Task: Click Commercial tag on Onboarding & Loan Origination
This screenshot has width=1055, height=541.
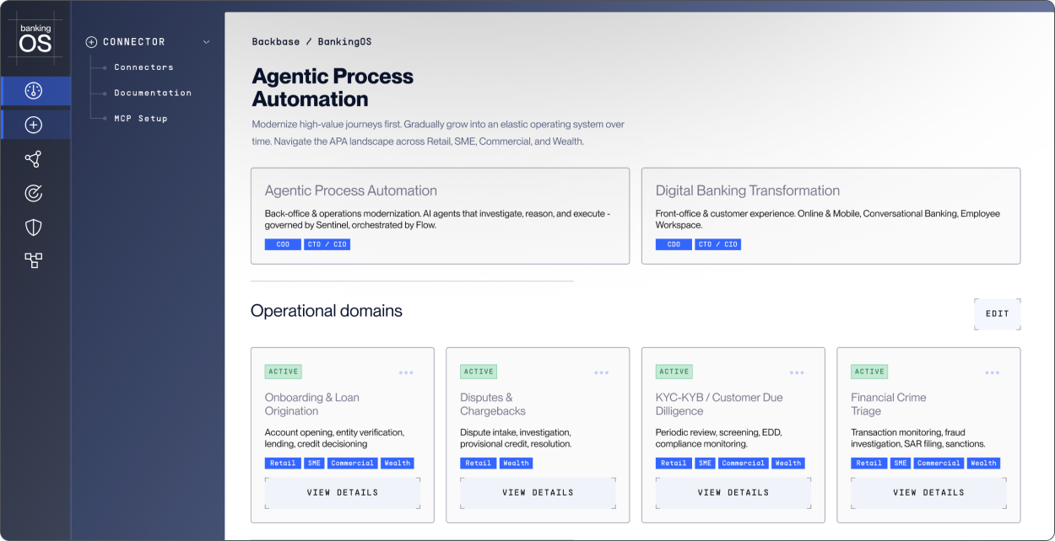Action: click(352, 463)
